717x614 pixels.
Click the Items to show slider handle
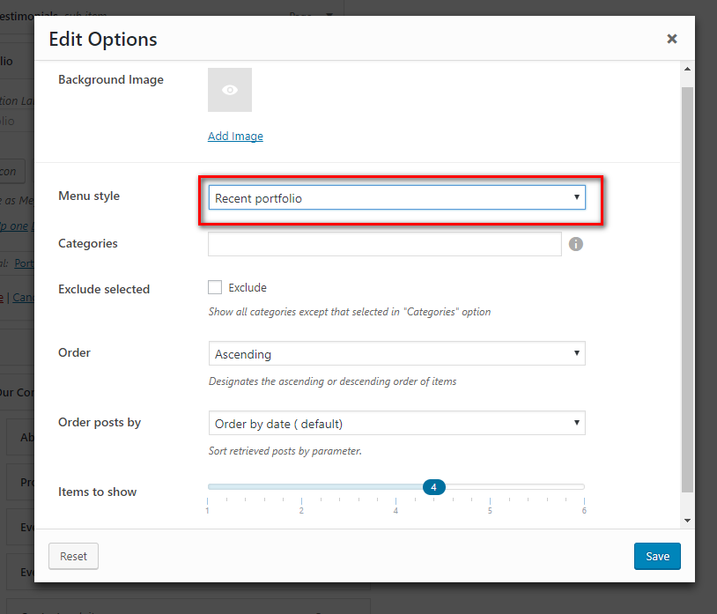433,487
